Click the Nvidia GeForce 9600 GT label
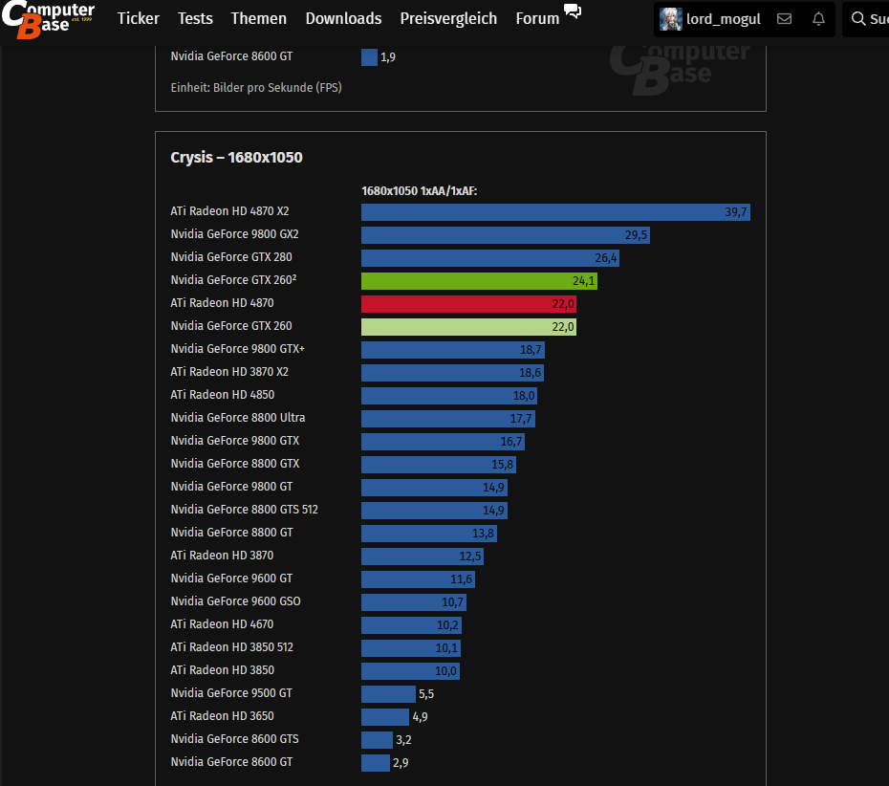This screenshot has width=889, height=786. click(232, 579)
